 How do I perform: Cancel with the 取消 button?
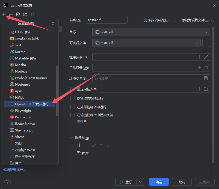pos(182,182)
